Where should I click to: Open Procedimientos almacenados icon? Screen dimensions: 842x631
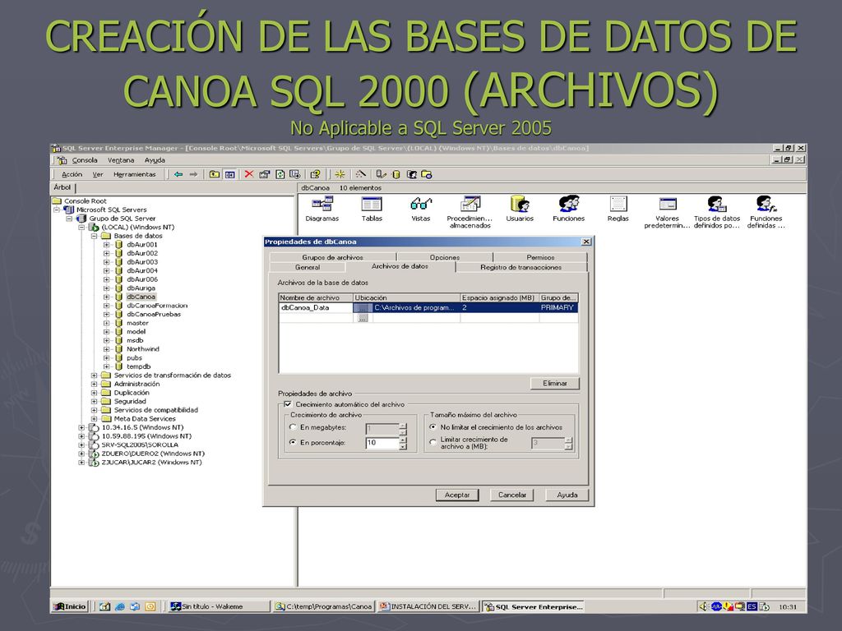[x=470, y=212]
